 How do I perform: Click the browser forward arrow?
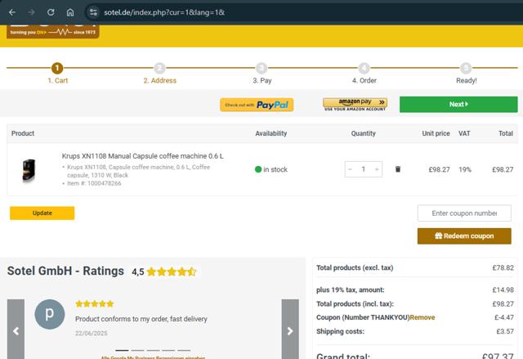tap(31, 12)
